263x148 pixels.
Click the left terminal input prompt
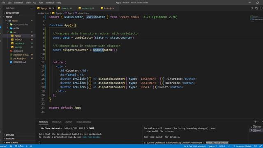39,143
